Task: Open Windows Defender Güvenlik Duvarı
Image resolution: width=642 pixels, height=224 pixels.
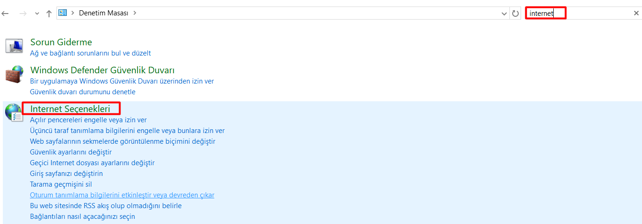Action: tap(102, 70)
